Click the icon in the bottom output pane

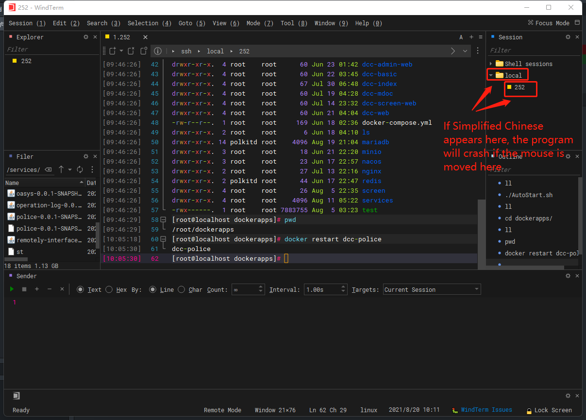[16, 396]
